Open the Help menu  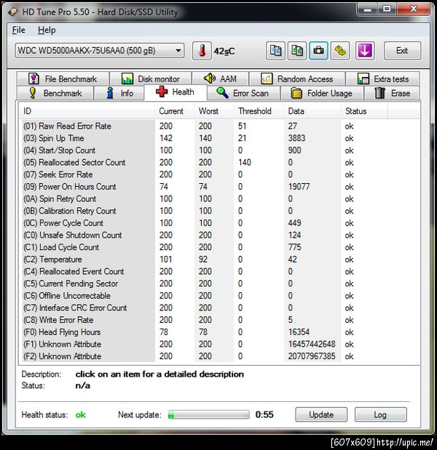coord(47,30)
